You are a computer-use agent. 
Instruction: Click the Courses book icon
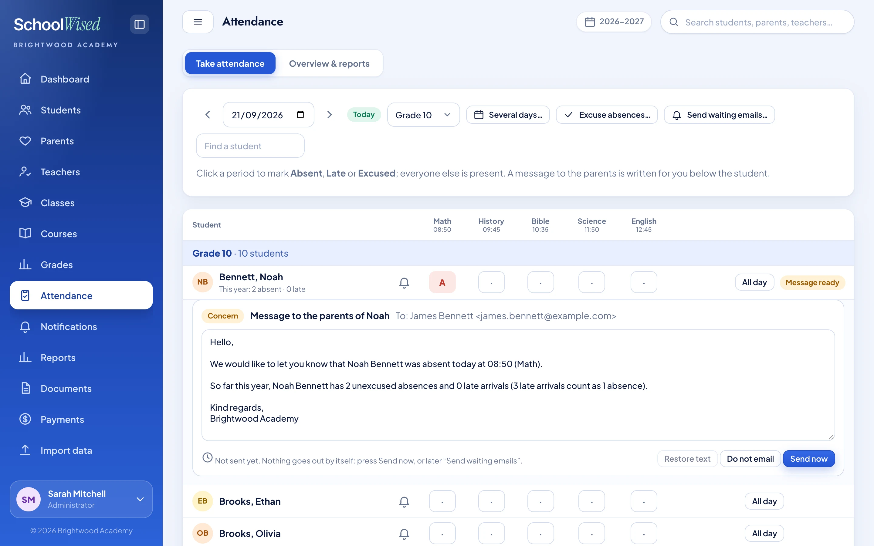click(x=25, y=234)
